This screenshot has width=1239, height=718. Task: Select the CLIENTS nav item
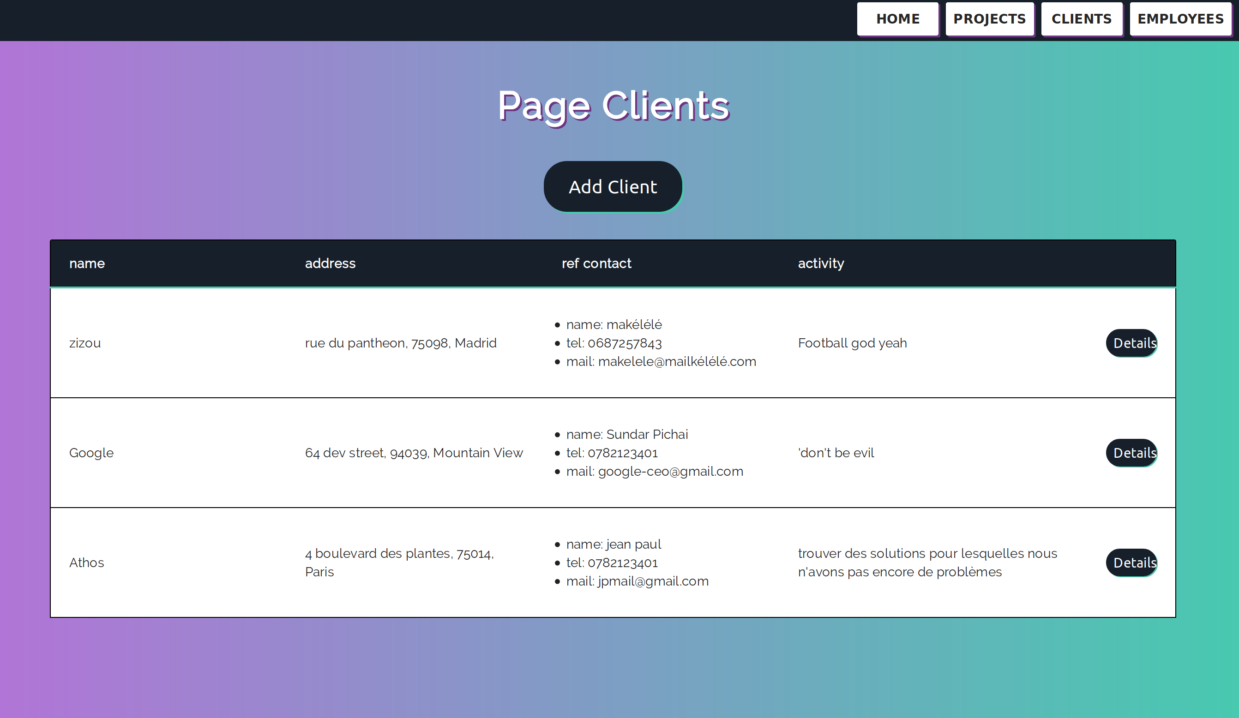pos(1081,18)
